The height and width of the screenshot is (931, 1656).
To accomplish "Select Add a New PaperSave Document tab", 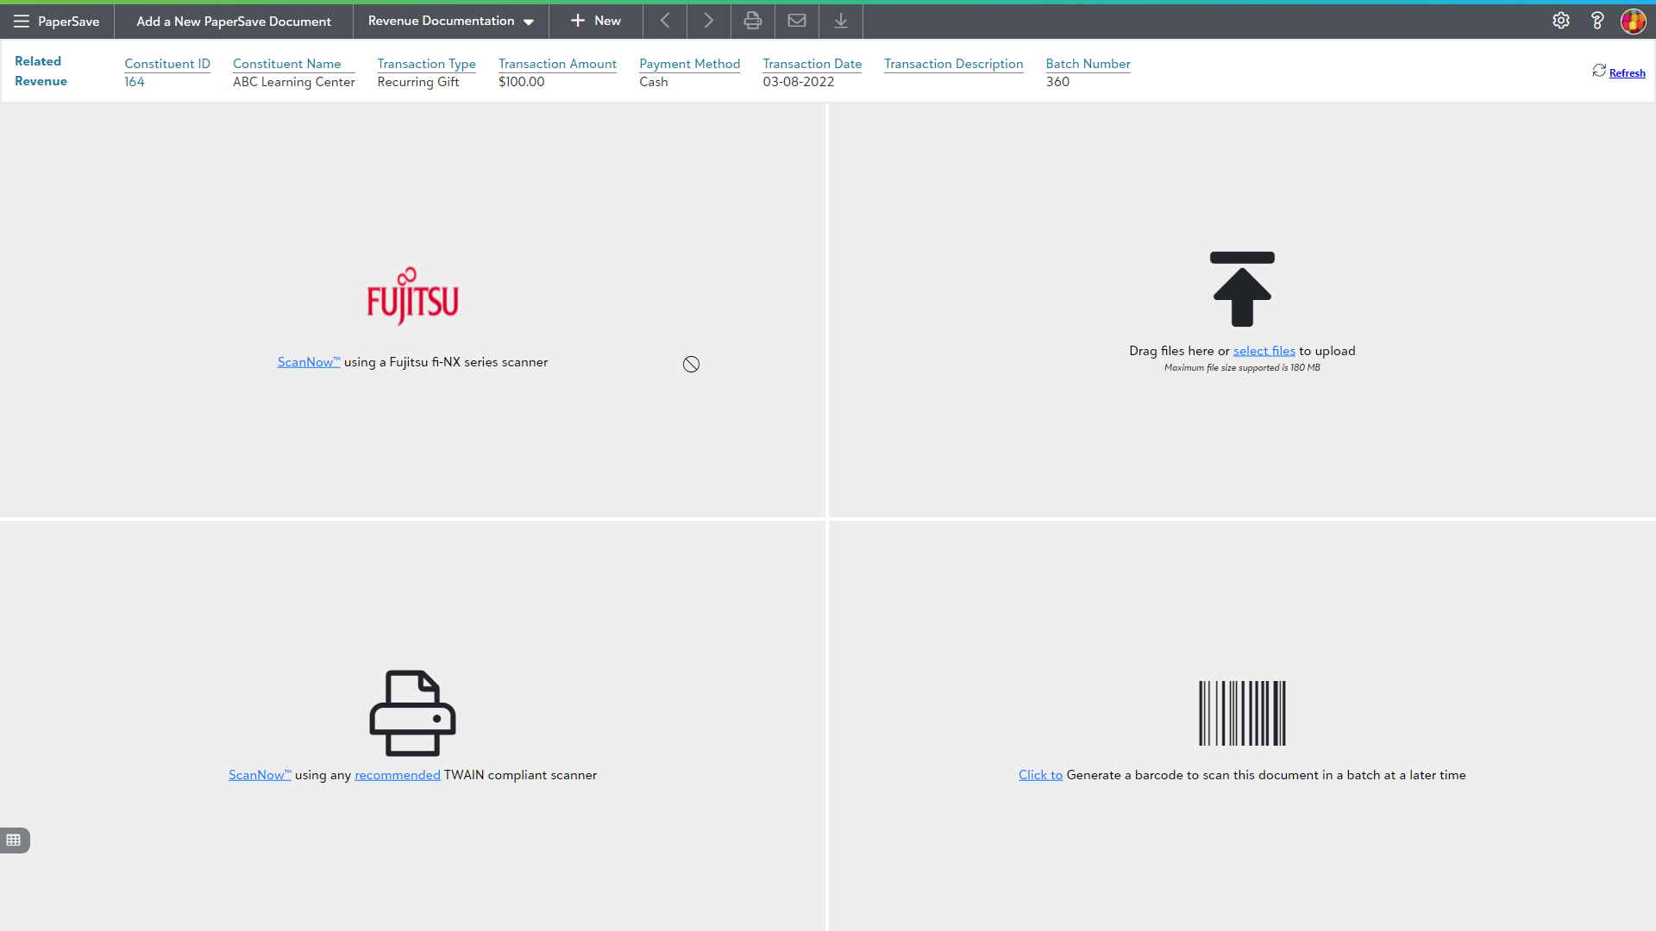I will pos(233,21).
